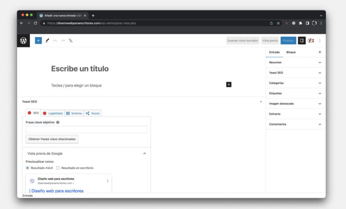
Task: Open the Social tab in Yoast
Action: point(93,113)
